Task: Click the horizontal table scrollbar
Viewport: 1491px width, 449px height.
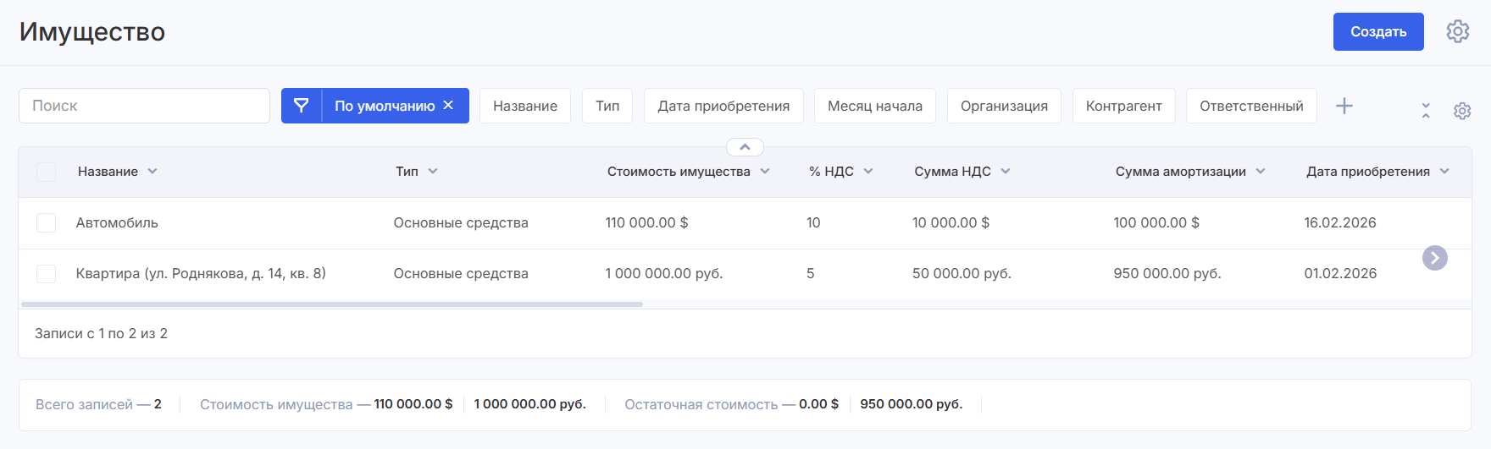Action: coord(332,304)
